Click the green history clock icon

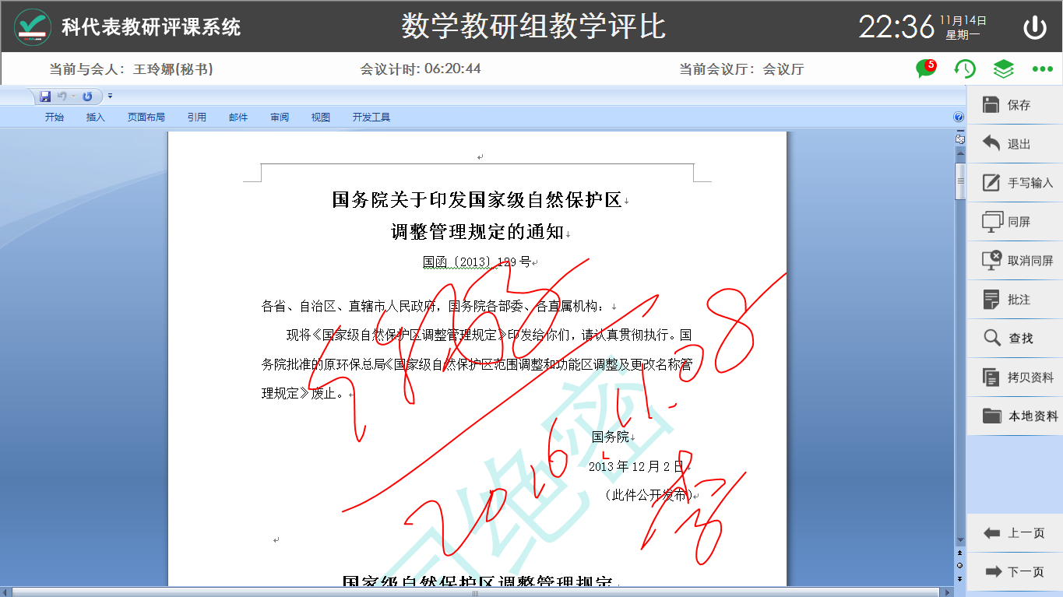point(965,69)
